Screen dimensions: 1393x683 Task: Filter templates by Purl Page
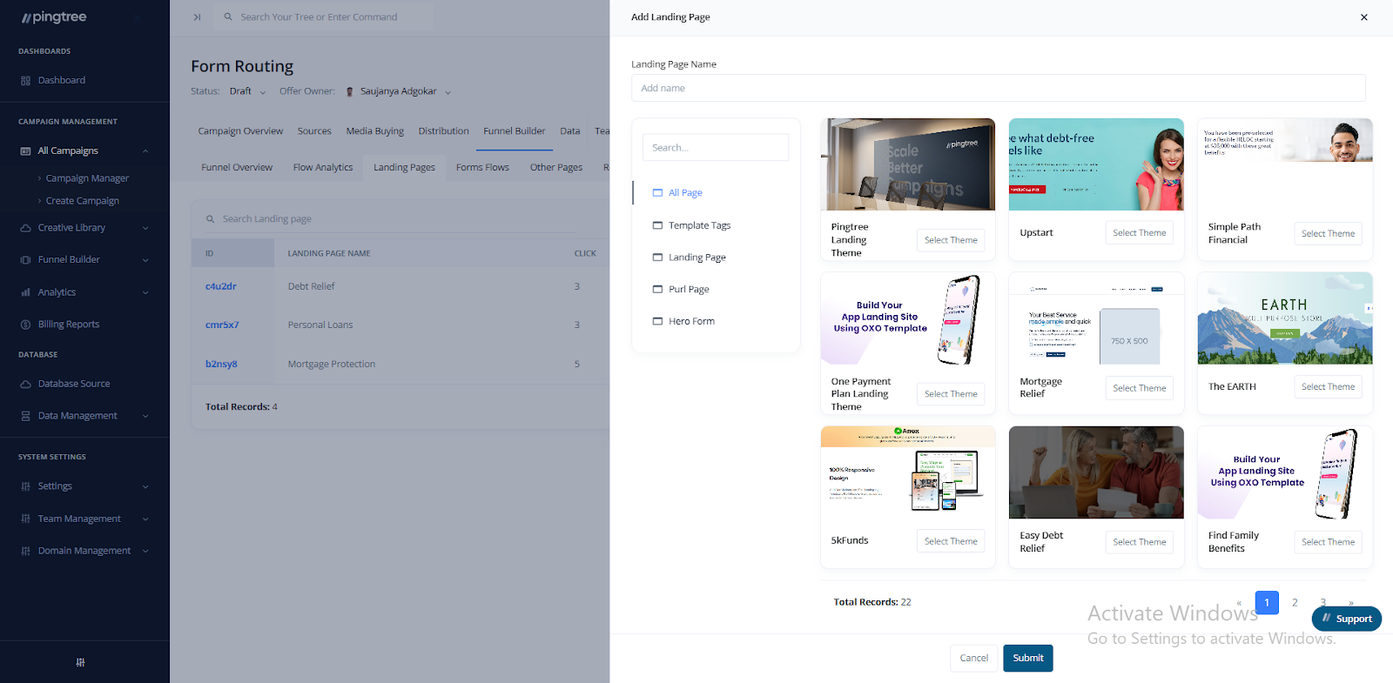[681, 290]
